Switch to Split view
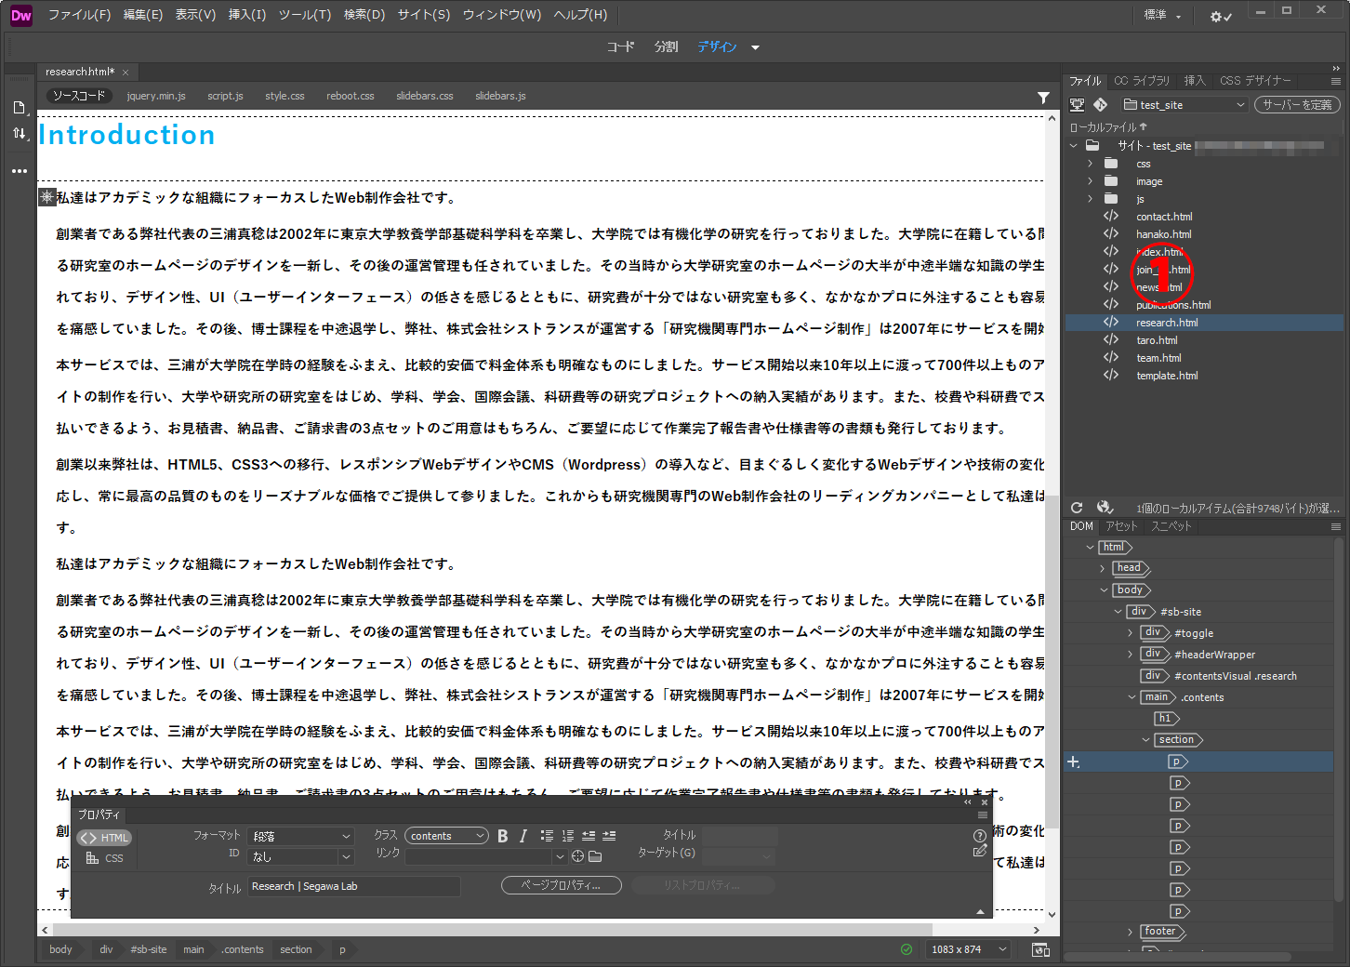The height and width of the screenshot is (967, 1350). coord(666,46)
